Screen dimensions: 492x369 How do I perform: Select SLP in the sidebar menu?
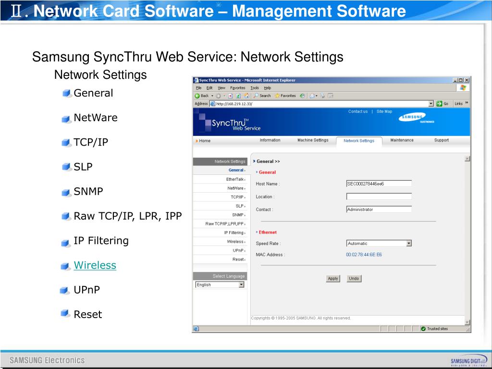coord(220,206)
